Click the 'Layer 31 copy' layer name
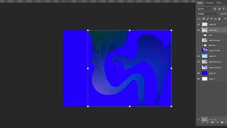This screenshot has width=227, height=128. click(x=214, y=50)
